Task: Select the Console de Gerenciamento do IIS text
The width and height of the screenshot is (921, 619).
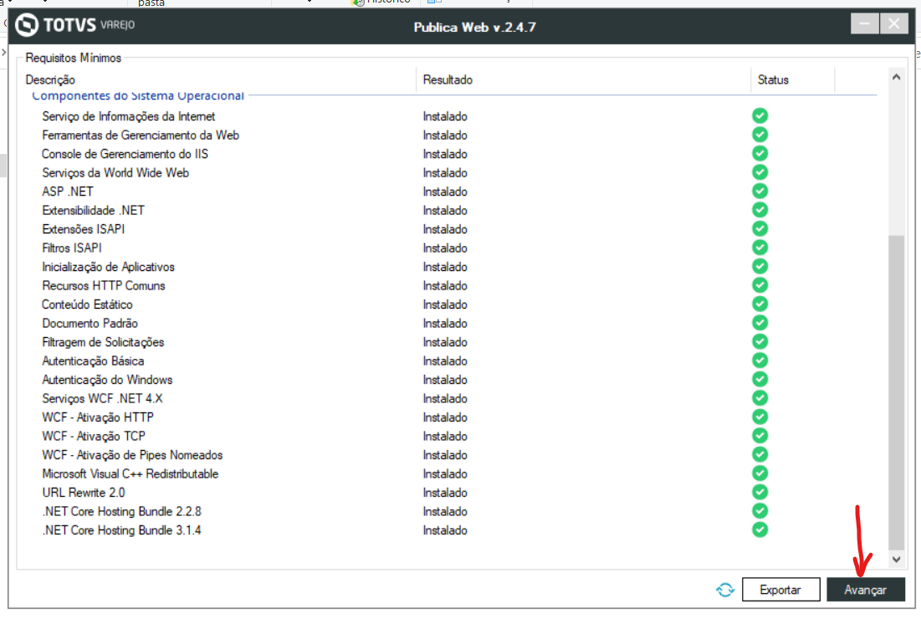Action: point(125,154)
